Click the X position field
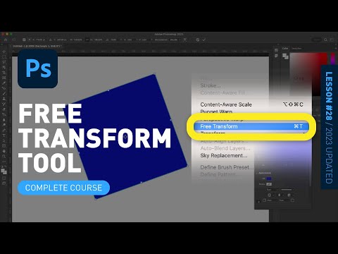This screenshot has height=254, width=338. pos(39,40)
